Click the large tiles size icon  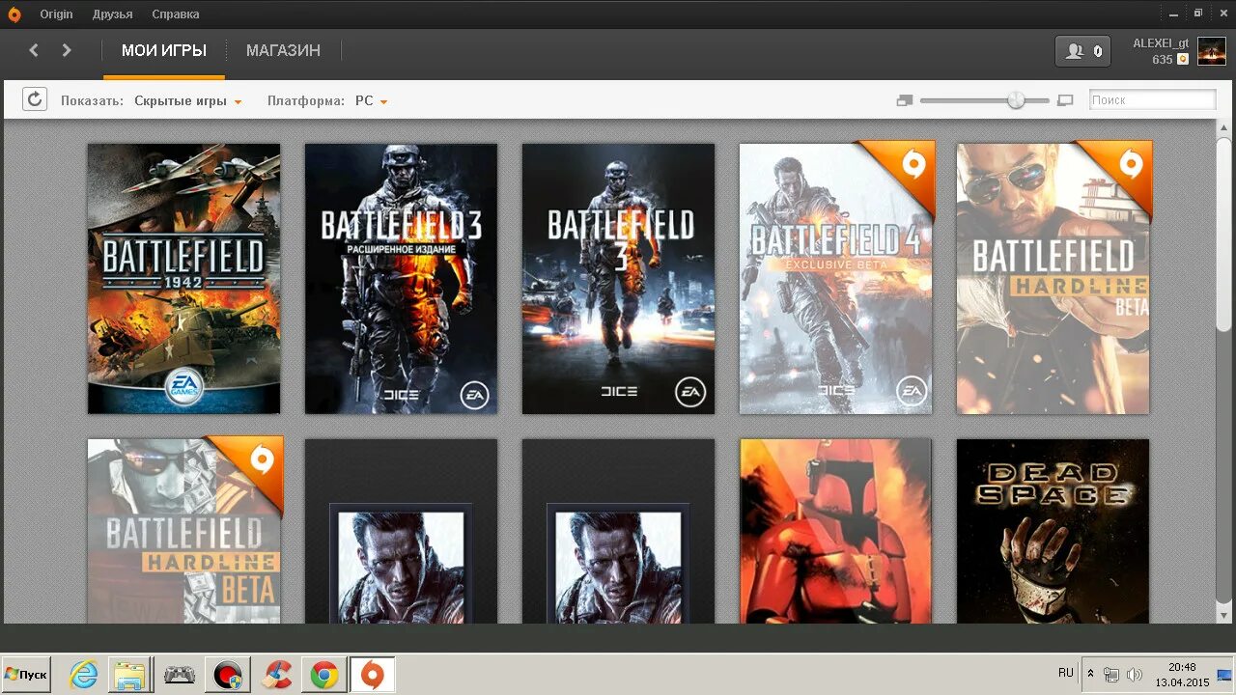point(1065,100)
